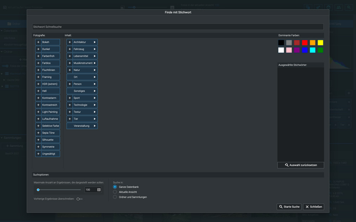Reset selection with Auswahl zurücksetzen
Image resolution: width=356 pixels, height=222 pixels.
click(x=300, y=165)
